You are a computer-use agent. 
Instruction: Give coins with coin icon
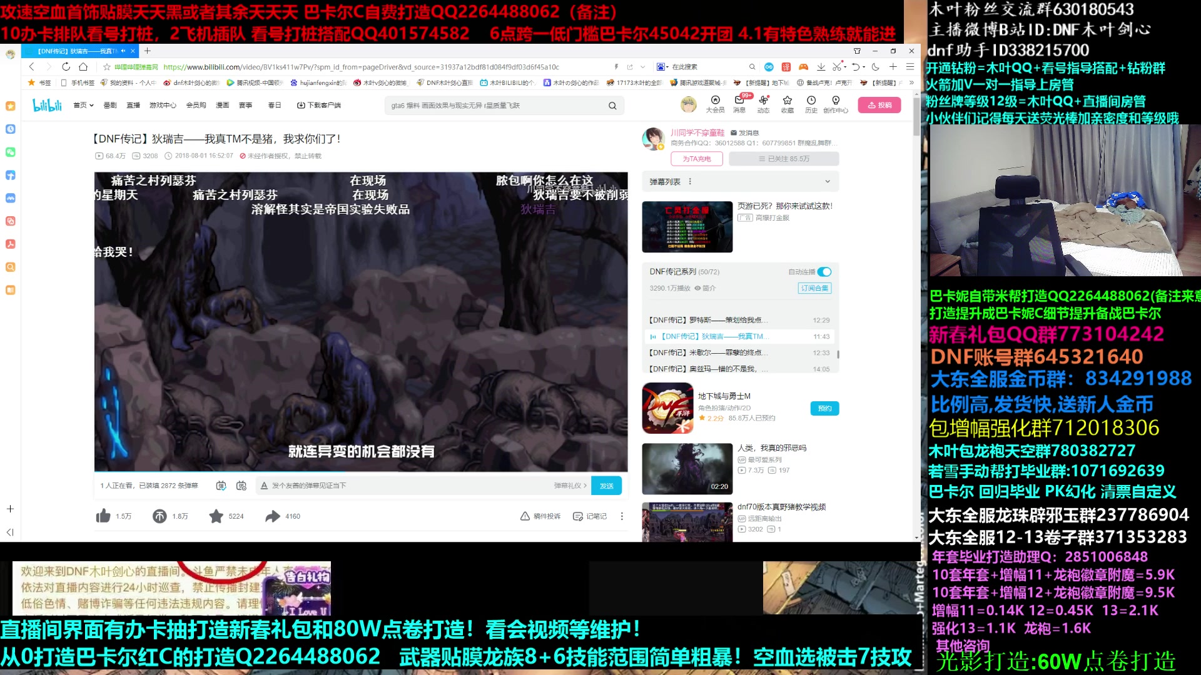(x=160, y=516)
